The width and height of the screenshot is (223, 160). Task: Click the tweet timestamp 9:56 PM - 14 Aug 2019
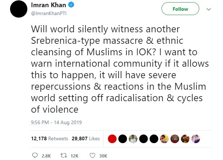click(57, 122)
